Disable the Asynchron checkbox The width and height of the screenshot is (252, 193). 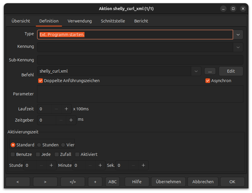pyautogui.click(x=207, y=81)
